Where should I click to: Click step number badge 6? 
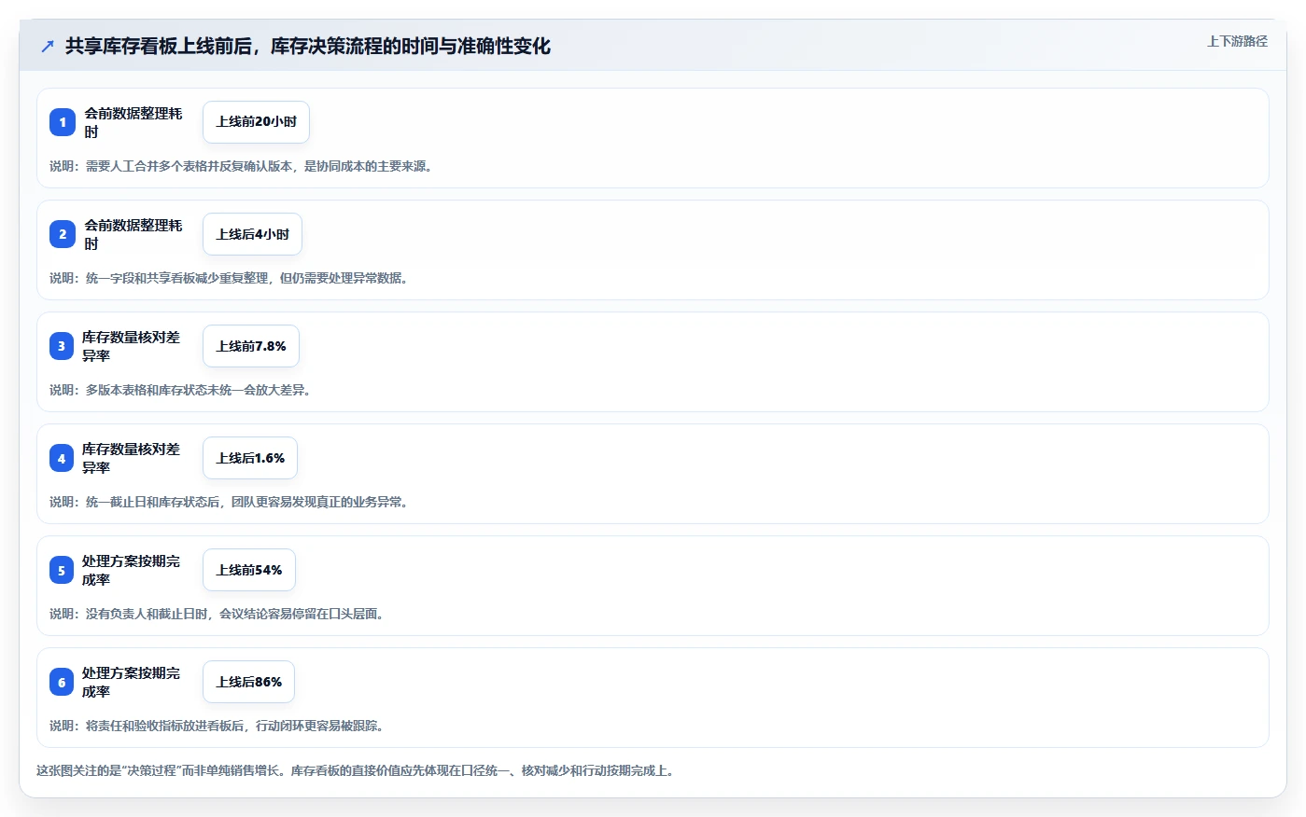(x=62, y=682)
